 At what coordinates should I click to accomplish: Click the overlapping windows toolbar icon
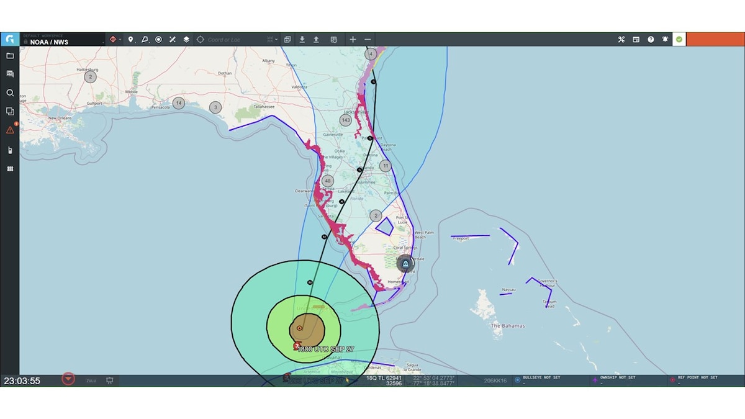[x=287, y=39]
